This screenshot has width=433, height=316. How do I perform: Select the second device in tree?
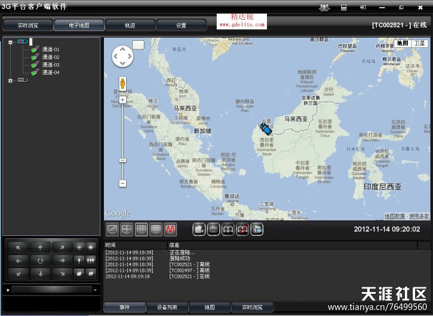pos(22,80)
